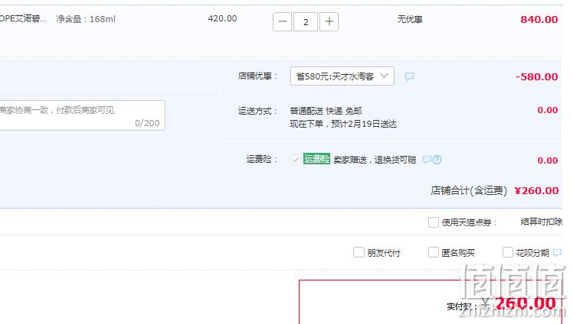This screenshot has height=324, width=573.
Task: Tick the 花呗分期 checkbox
Action: (x=508, y=252)
